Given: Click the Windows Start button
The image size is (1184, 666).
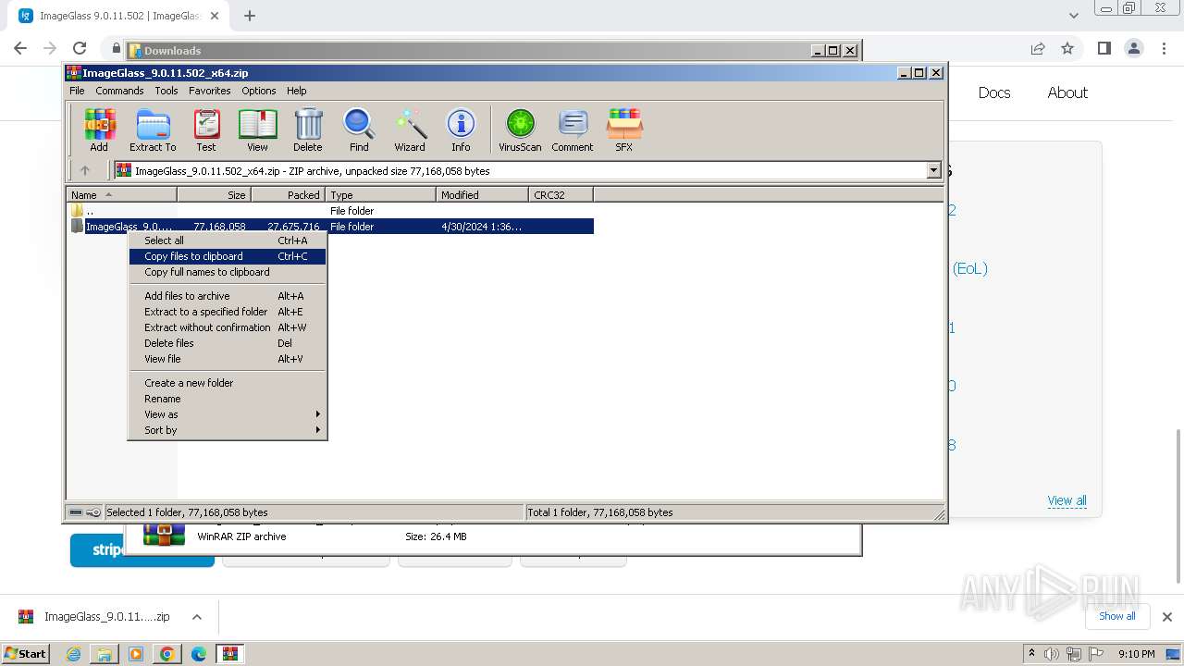Looking at the screenshot, I should pyautogui.click(x=26, y=653).
